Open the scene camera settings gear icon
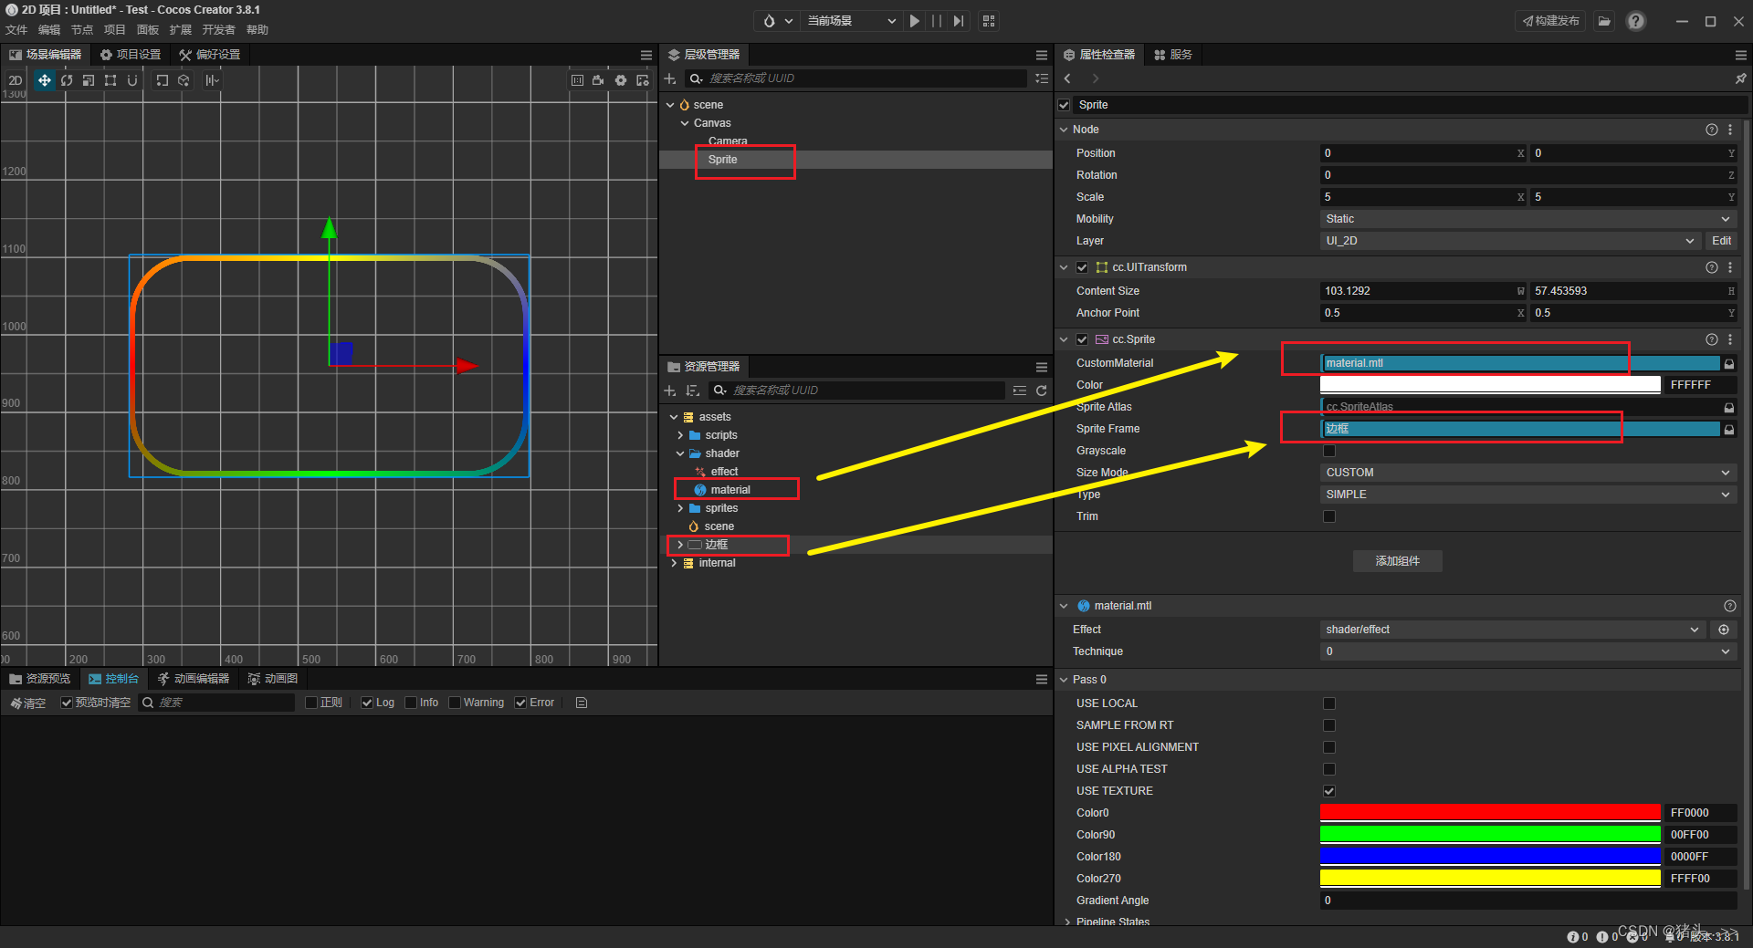 (621, 80)
